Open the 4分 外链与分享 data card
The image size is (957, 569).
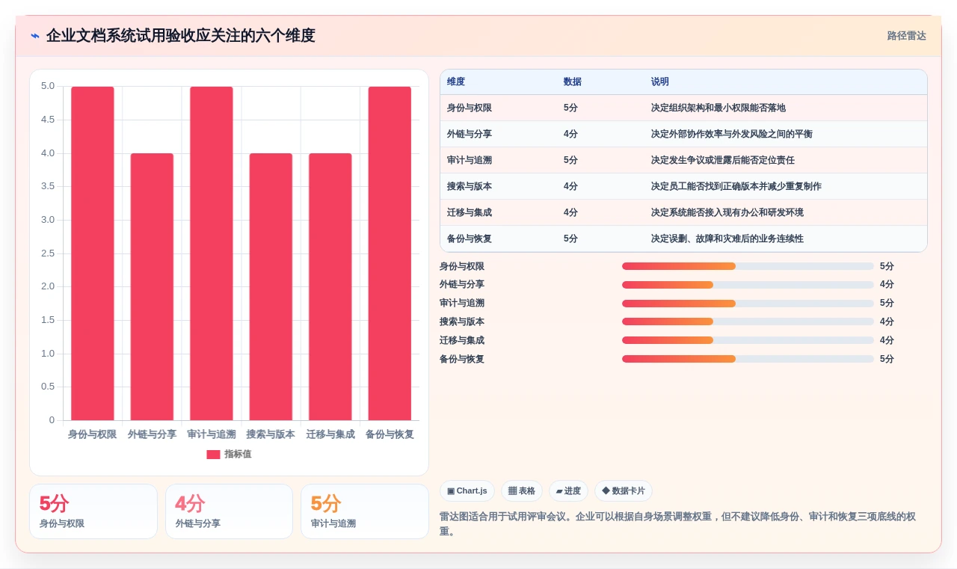[230, 511]
